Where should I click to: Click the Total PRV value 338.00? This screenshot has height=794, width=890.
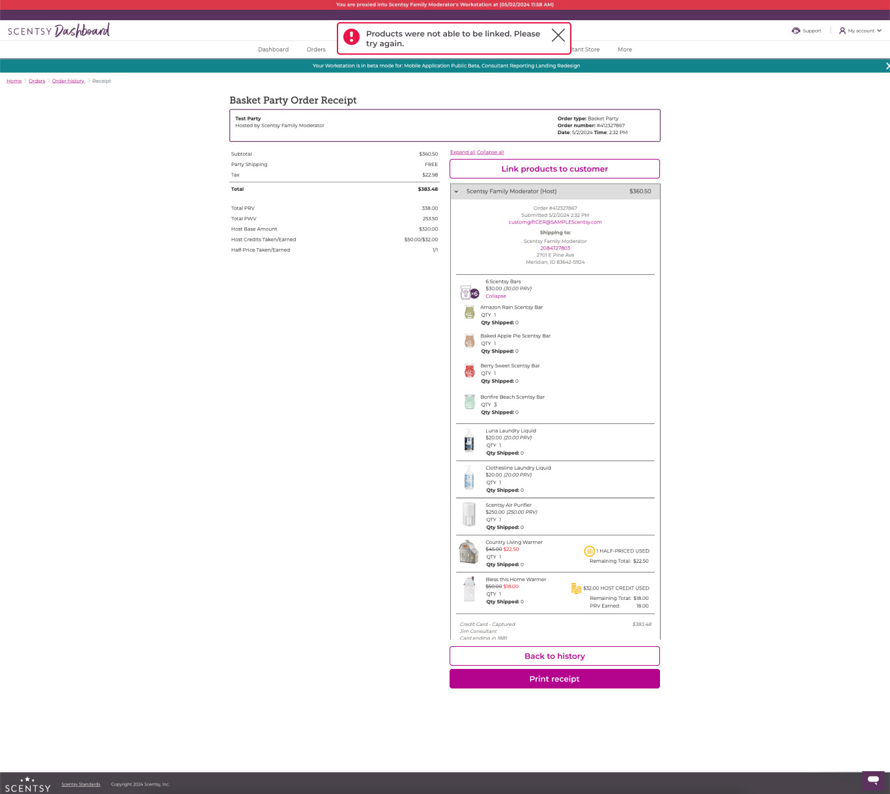430,208
